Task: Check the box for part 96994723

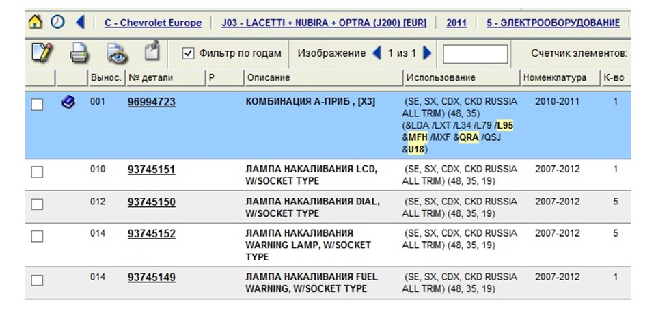Action: click(x=37, y=105)
